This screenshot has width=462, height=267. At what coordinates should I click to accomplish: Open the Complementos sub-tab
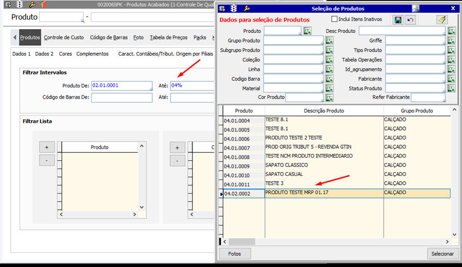(x=92, y=54)
